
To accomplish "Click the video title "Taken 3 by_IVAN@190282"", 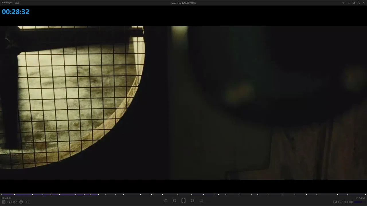I will click(x=183, y=3).
